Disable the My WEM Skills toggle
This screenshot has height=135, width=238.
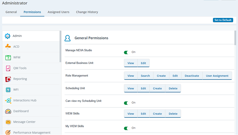[x=126, y=128]
